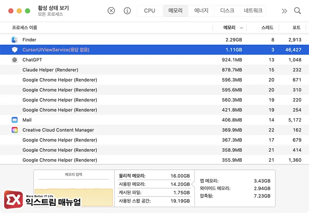The image size is (309, 213).
Task: Select Chrome Helper row using 367.3MB
Action: [154, 140]
